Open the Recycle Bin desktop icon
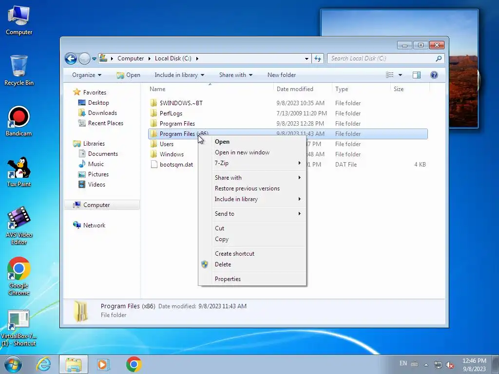The image size is (499, 374). (19, 71)
